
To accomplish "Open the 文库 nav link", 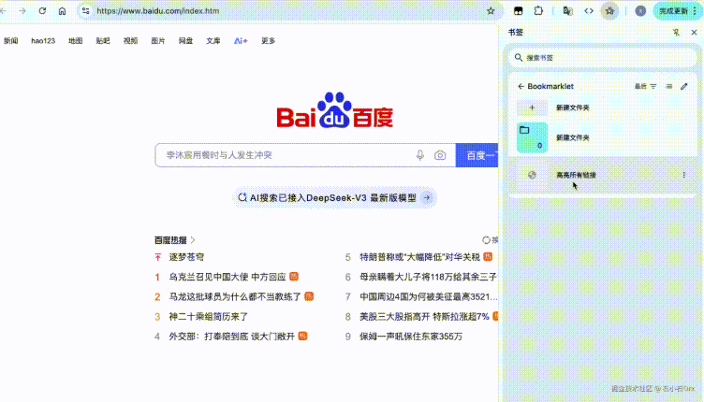I will coord(213,41).
